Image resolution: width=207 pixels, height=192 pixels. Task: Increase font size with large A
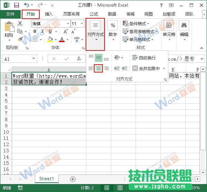coord(66,32)
